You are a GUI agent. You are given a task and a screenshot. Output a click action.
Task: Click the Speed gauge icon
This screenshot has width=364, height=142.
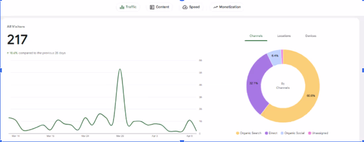pos(185,7)
